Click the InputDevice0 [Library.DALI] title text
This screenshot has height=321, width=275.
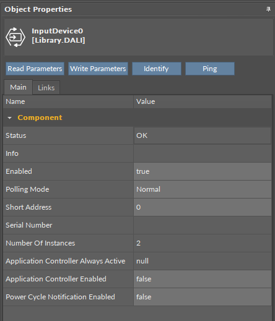[x=58, y=35]
